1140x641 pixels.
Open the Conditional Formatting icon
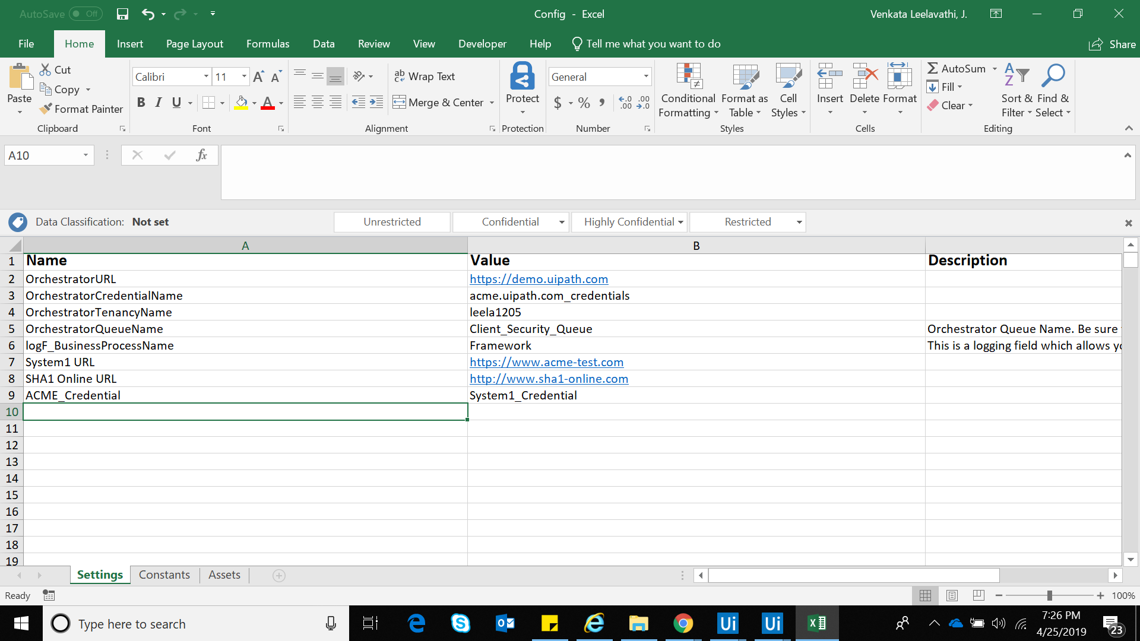pos(689,76)
